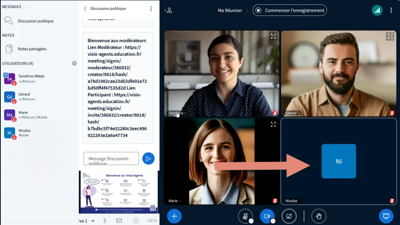Click Marie's purple Ma avatar
The height and width of the screenshot is (225, 400).
pos(9,115)
